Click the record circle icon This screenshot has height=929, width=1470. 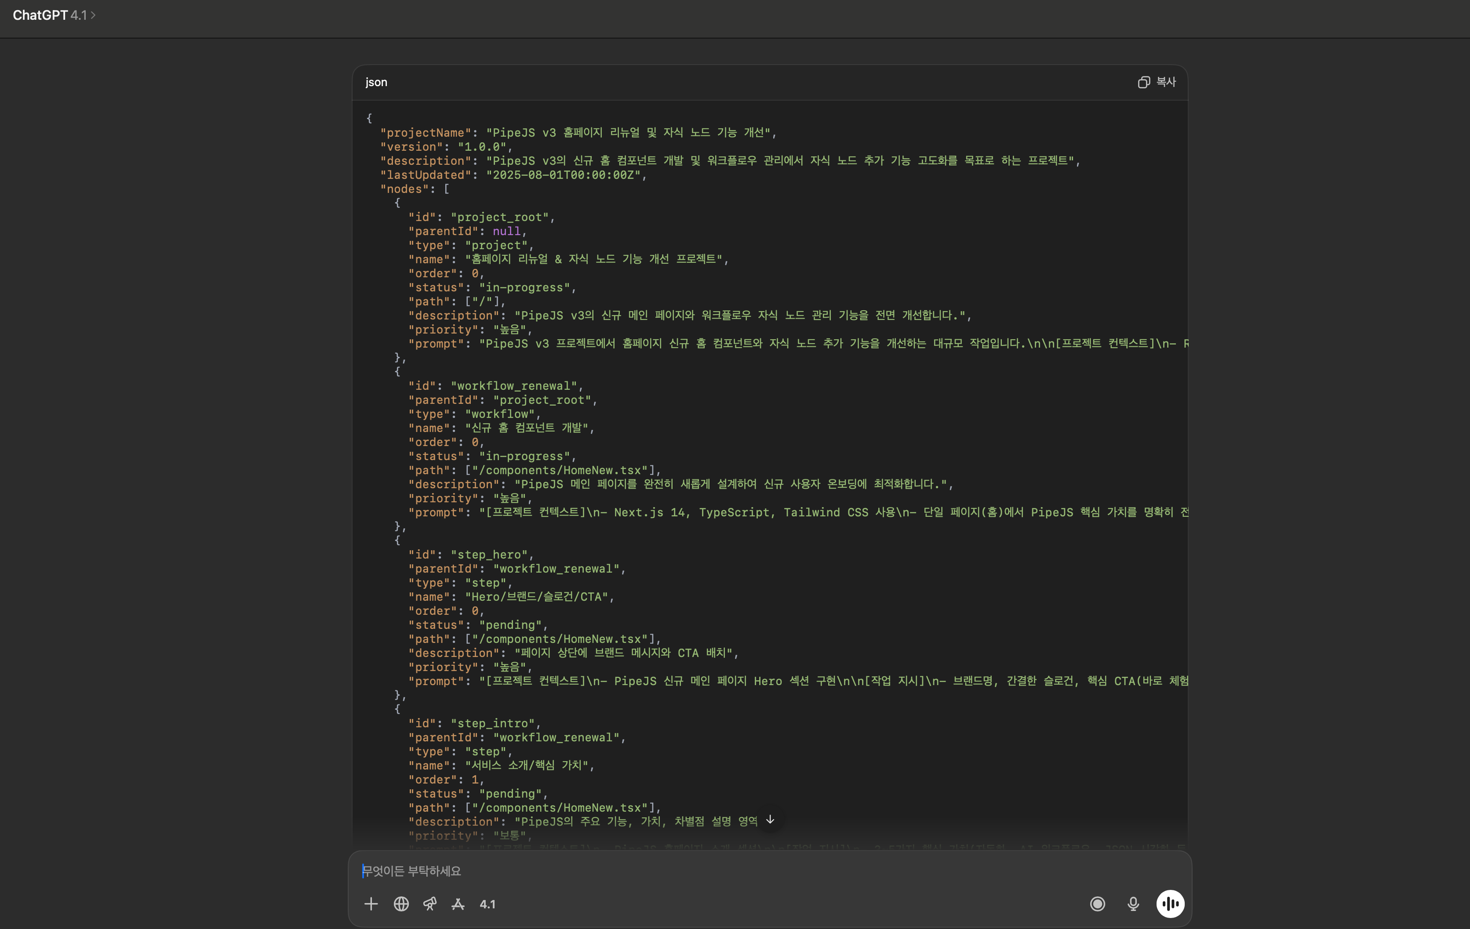[x=1097, y=904]
